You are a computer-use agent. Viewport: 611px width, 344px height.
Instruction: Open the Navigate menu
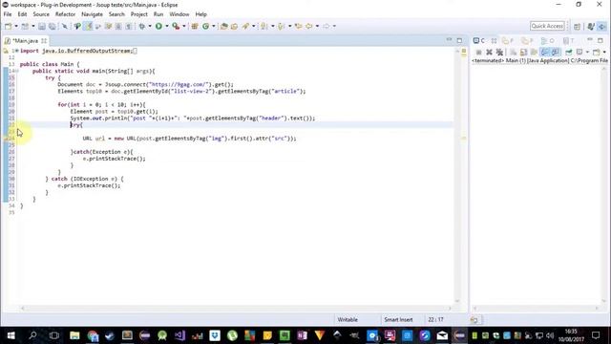coord(92,14)
